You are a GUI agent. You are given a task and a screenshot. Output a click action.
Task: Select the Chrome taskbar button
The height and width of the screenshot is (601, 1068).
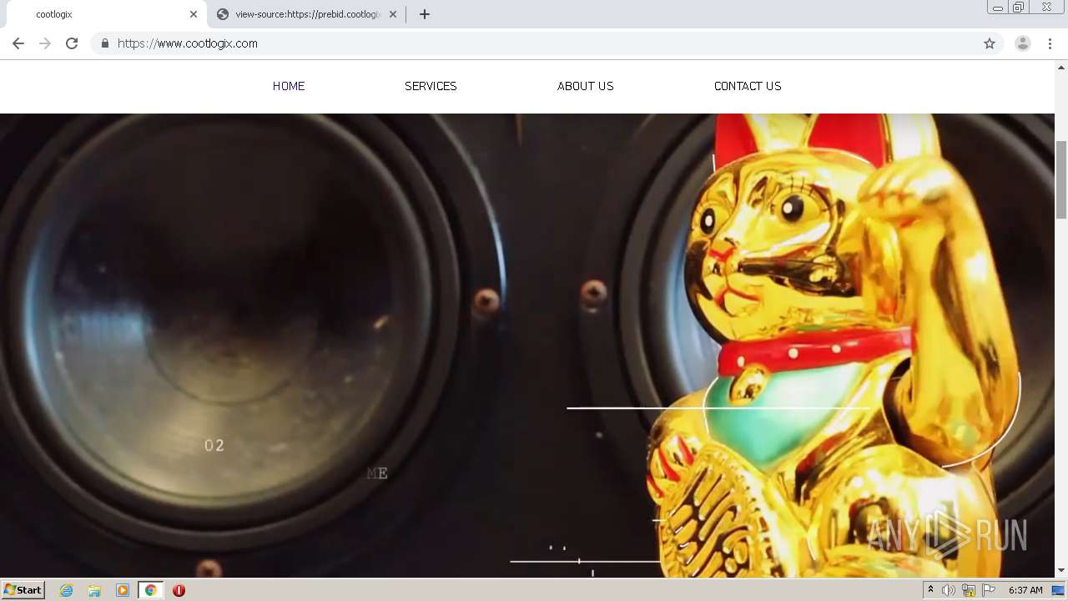pyautogui.click(x=150, y=590)
